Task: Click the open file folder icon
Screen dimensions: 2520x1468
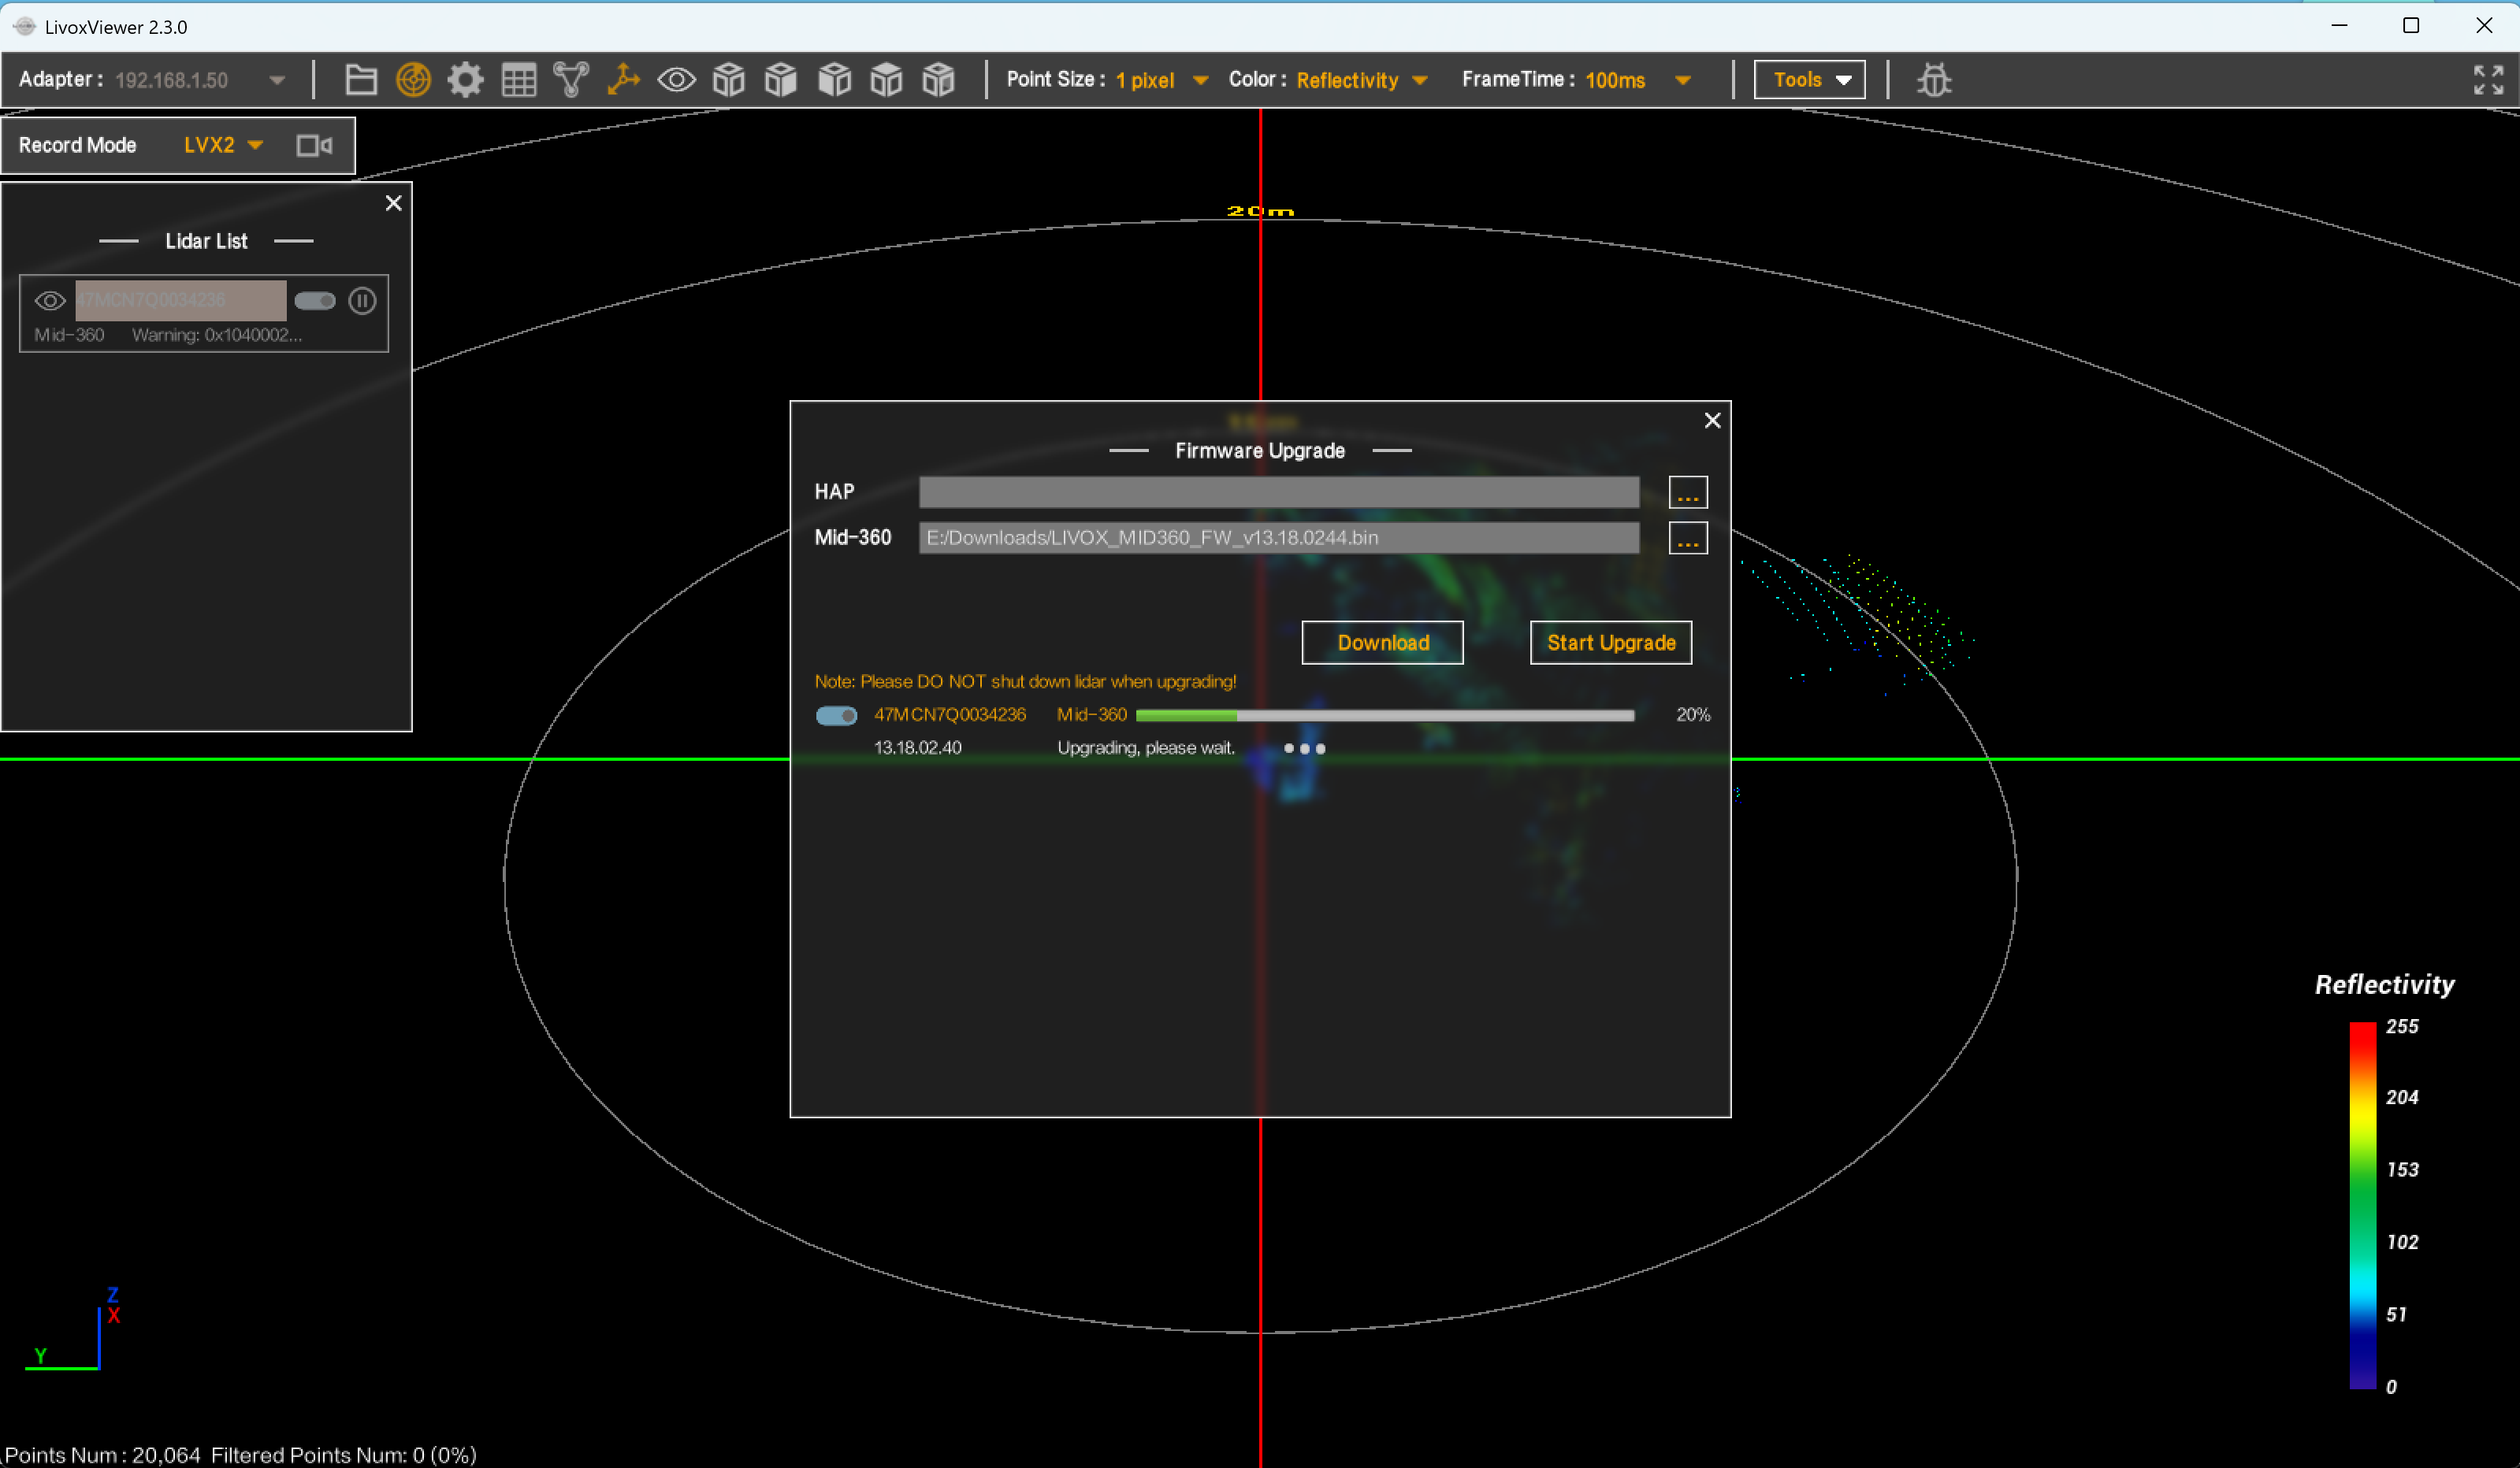Action: pos(360,80)
